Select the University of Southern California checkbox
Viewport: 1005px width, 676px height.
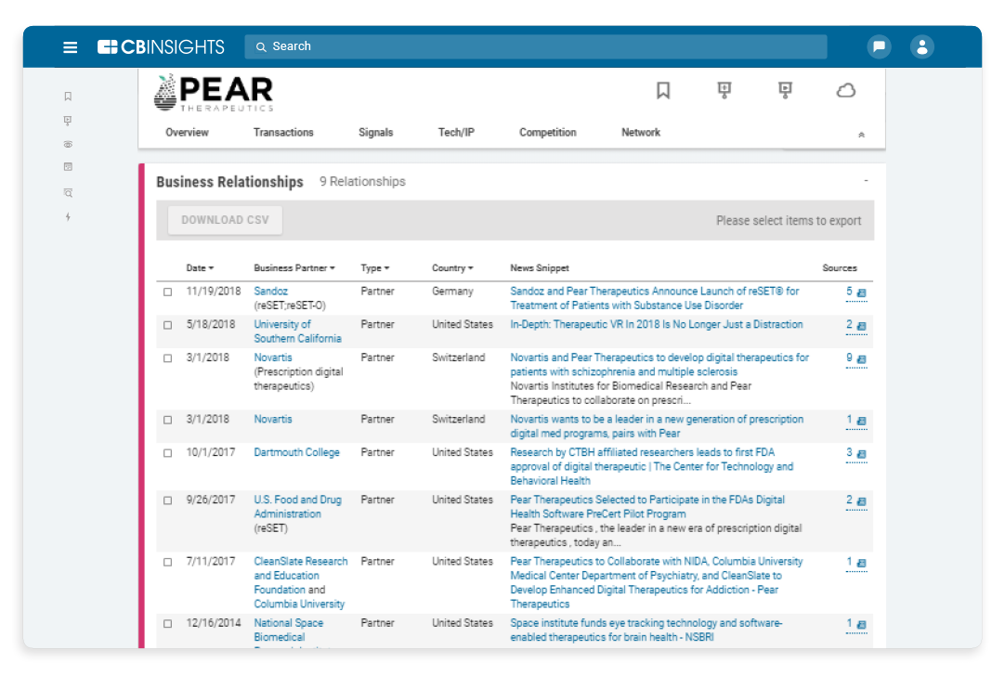168,326
